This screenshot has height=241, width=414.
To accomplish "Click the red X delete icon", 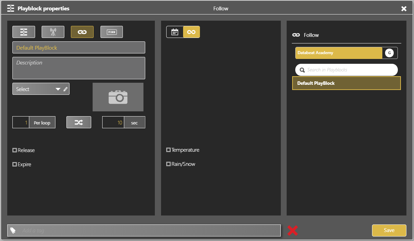I will (x=293, y=230).
